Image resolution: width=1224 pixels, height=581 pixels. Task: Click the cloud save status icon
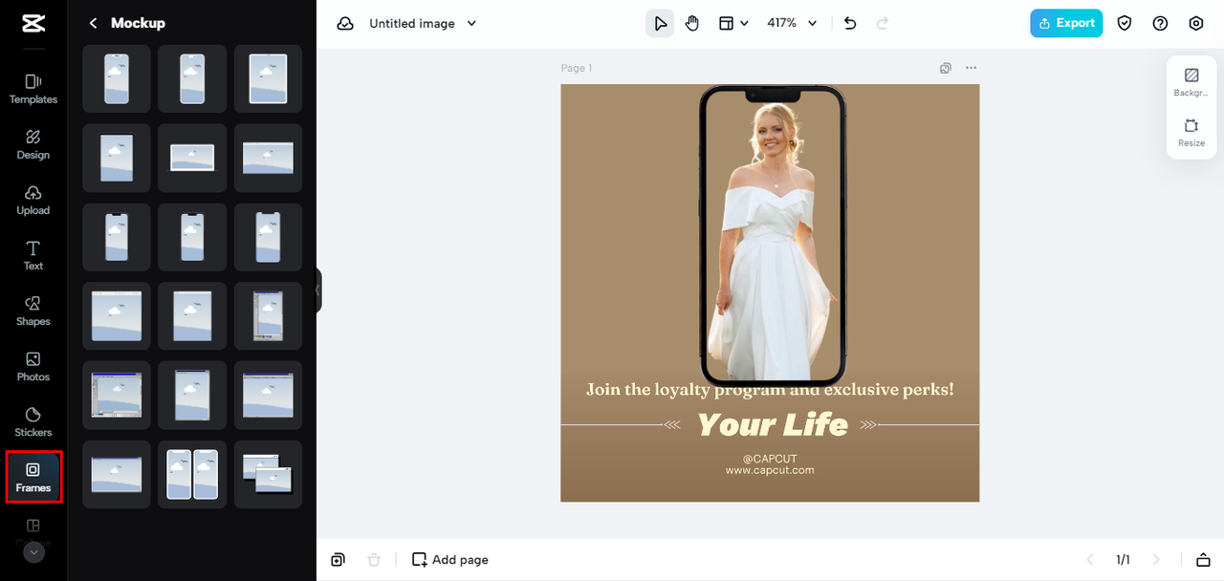tap(345, 23)
